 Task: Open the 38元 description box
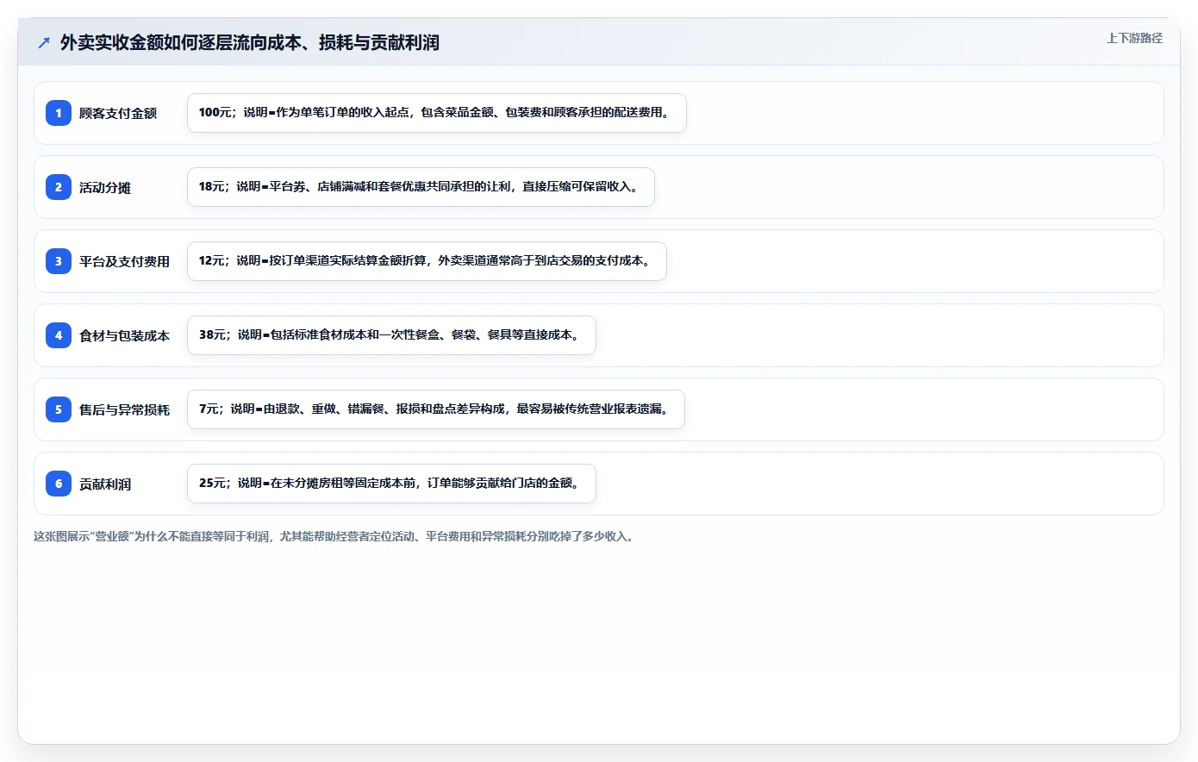click(x=391, y=335)
